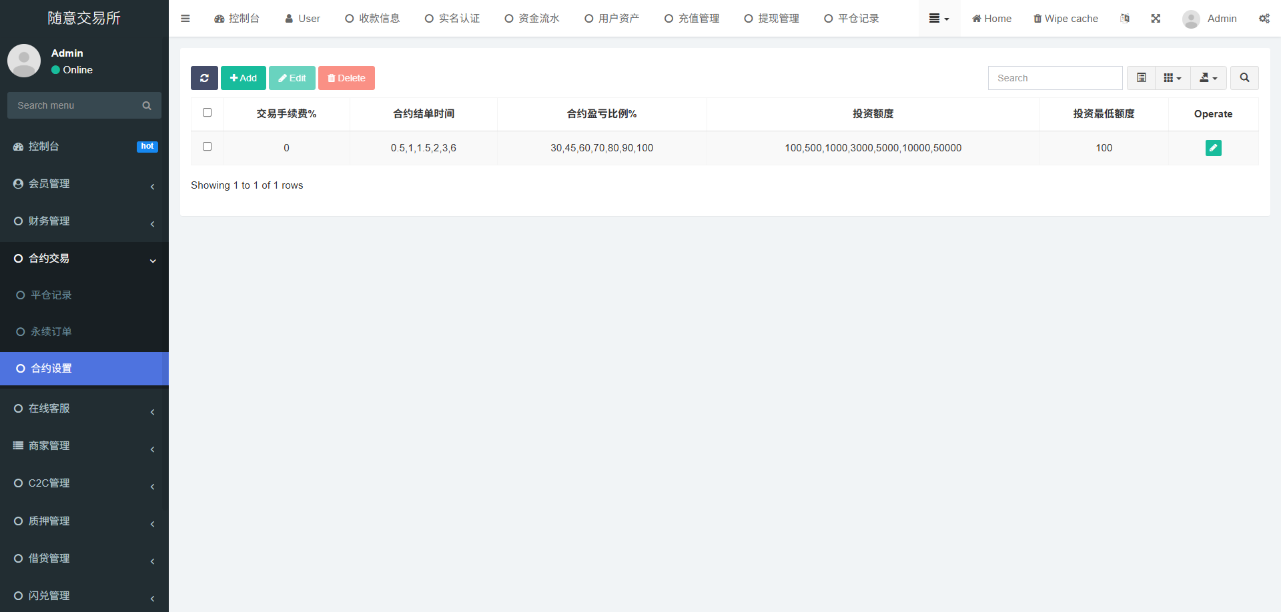Open the 平仓记录 tab in top bar

coord(851,19)
